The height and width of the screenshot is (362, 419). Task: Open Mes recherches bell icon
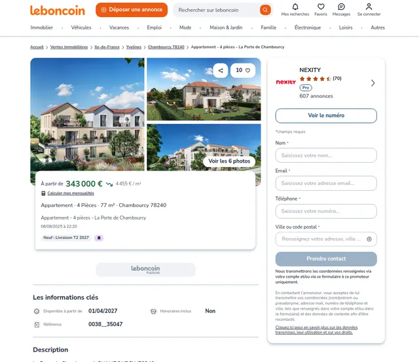[x=295, y=7]
